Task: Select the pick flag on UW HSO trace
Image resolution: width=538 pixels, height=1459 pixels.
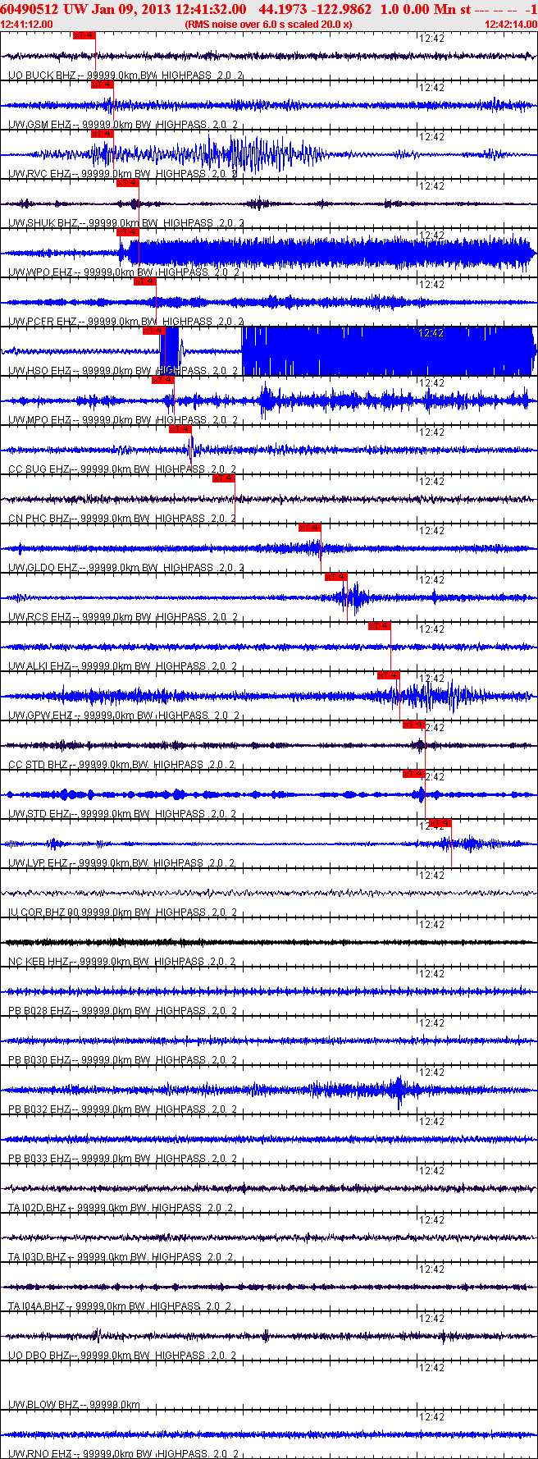Action: pyautogui.click(x=154, y=331)
